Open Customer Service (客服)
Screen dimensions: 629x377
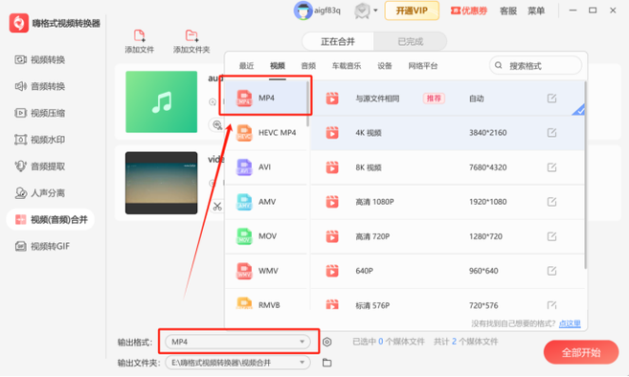[x=507, y=11]
